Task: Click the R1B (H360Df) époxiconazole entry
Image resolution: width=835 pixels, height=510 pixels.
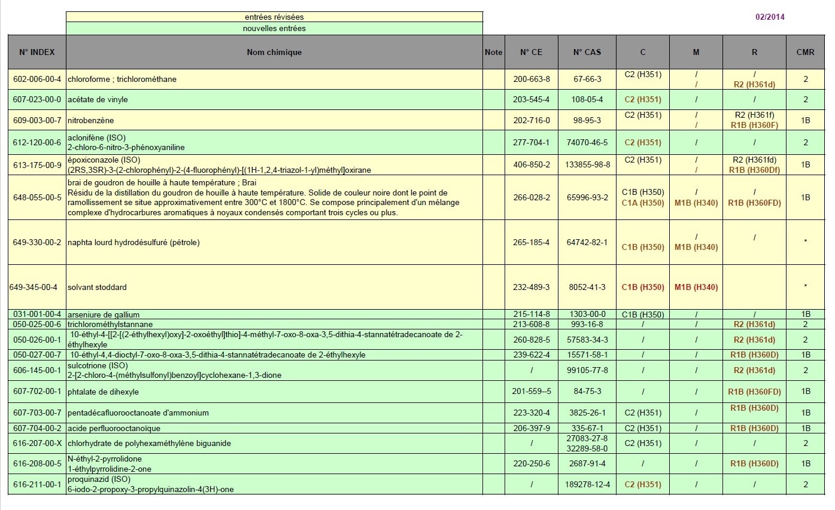Action: (754, 169)
